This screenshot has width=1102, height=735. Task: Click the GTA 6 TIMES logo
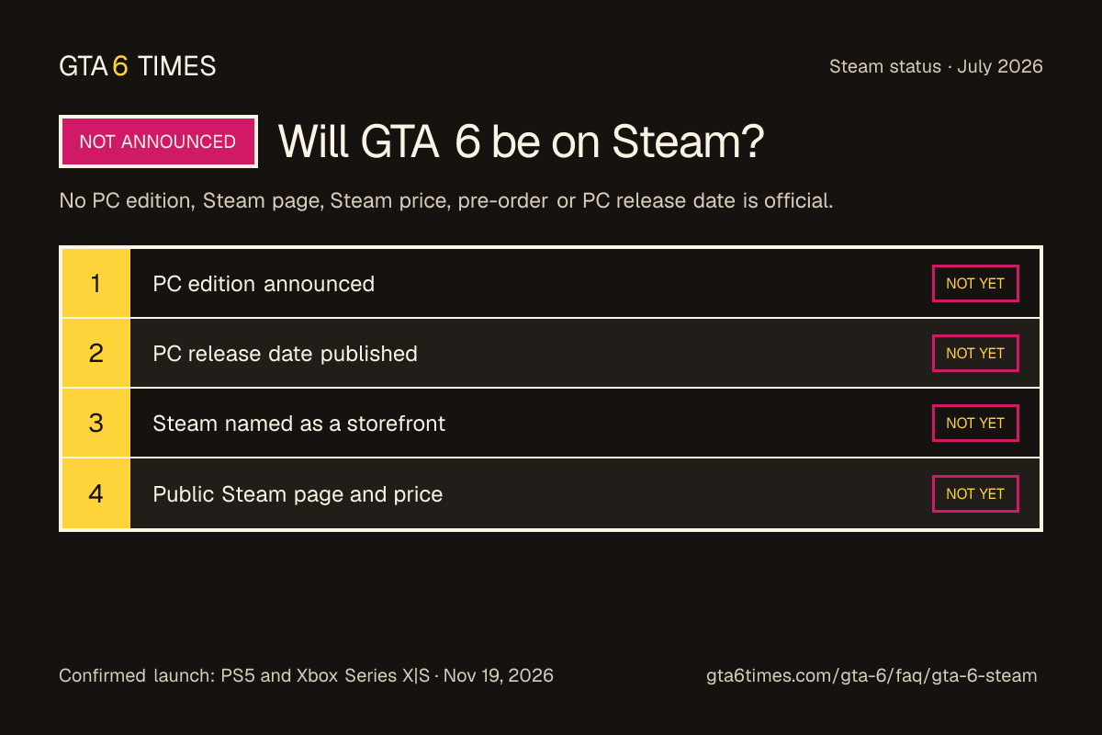[x=138, y=66]
